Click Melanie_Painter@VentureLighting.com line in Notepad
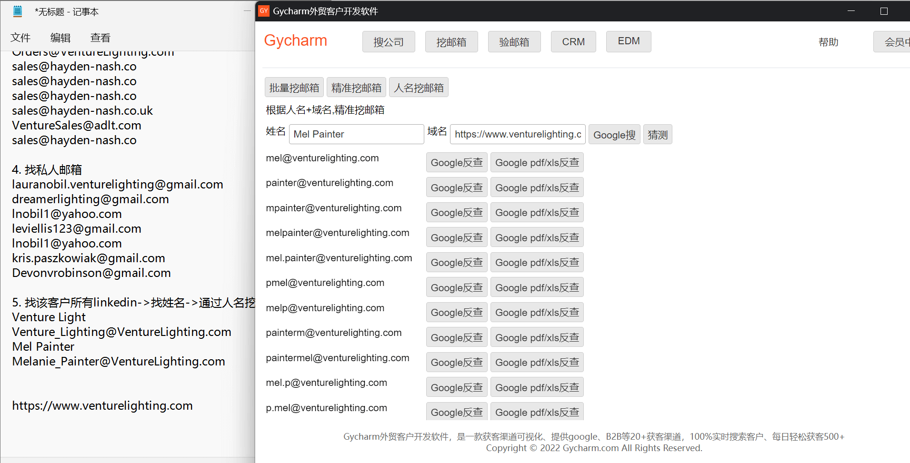Viewport: 910px width, 463px height. pyautogui.click(x=119, y=361)
